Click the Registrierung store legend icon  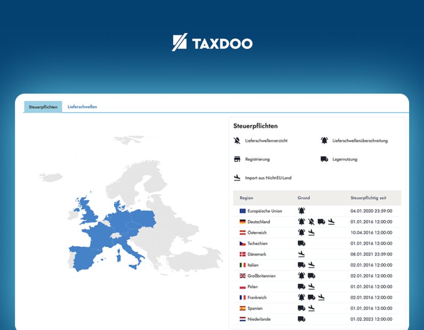pyautogui.click(x=237, y=159)
